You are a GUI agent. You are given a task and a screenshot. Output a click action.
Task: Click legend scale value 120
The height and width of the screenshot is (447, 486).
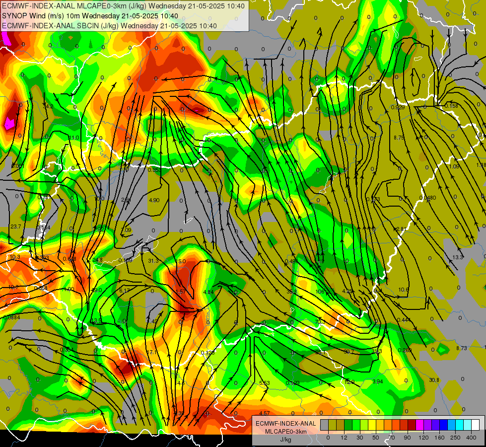[x=423, y=438]
